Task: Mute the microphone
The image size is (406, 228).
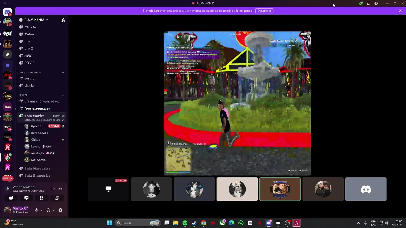Action: (36, 210)
